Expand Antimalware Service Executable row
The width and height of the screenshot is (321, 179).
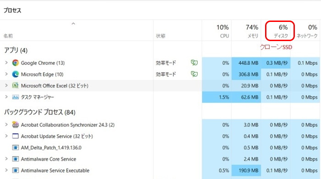(x=6, y=170)
